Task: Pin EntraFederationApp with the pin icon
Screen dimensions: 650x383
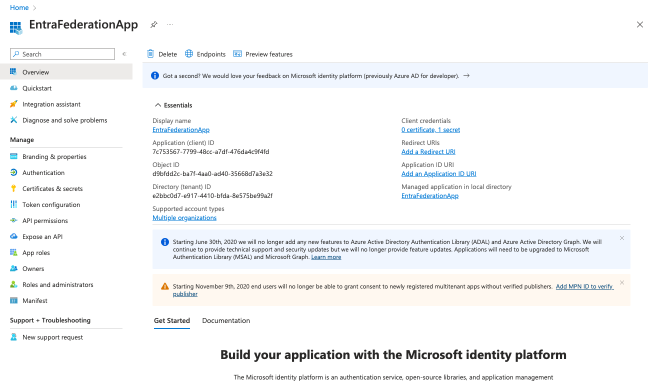Action: pyautogui.click(x=154, y=24)
